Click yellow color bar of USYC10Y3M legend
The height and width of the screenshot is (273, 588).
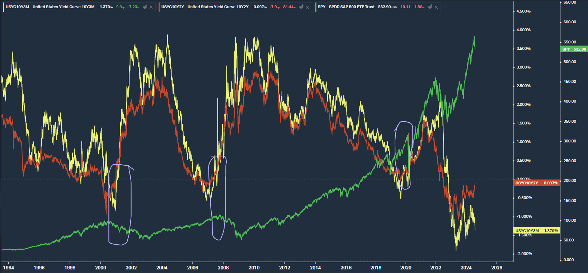(3, 7)
